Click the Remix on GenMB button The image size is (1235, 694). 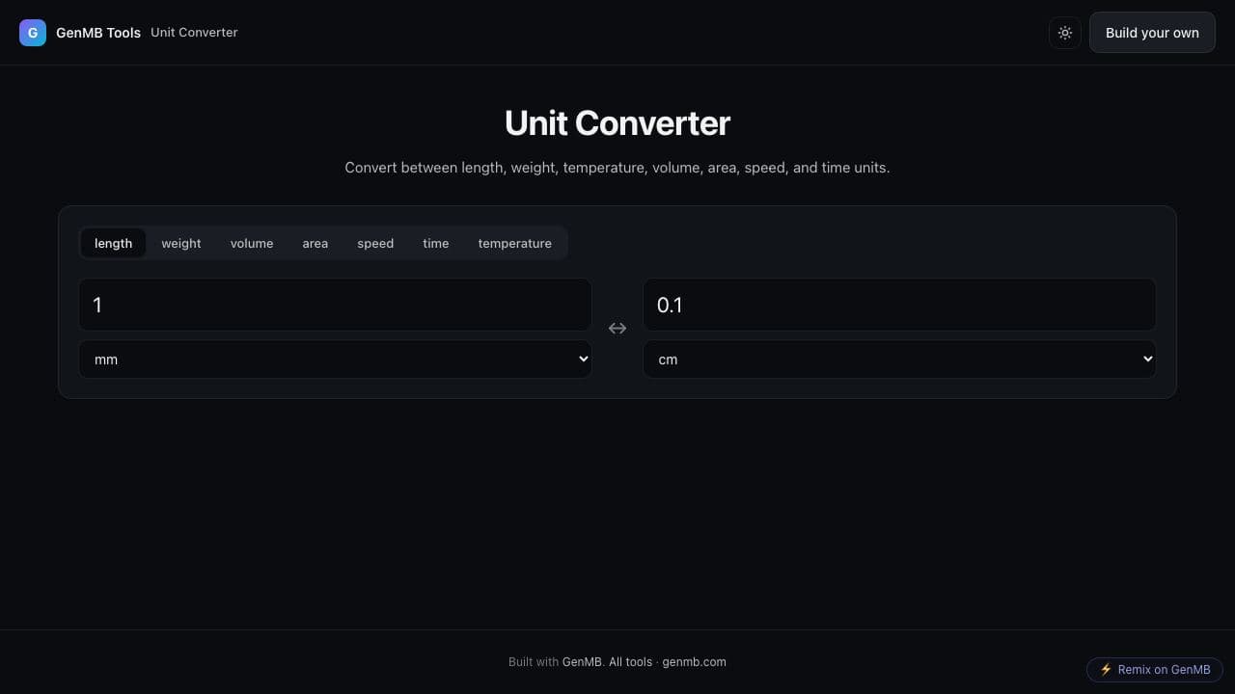(x=1155, y=670)
